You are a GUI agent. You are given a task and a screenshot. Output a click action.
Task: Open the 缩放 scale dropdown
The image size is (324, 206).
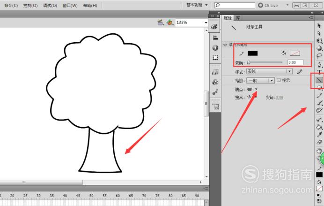point(260,80)
